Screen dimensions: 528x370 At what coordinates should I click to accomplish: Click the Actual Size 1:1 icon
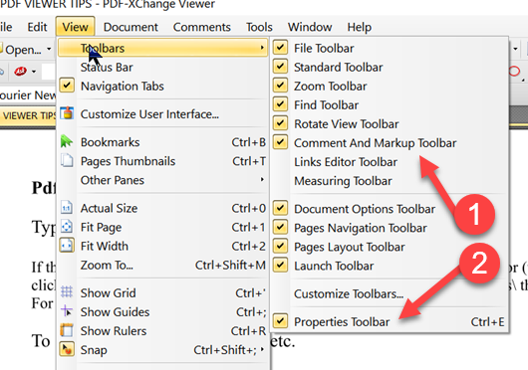pos(67,208)
